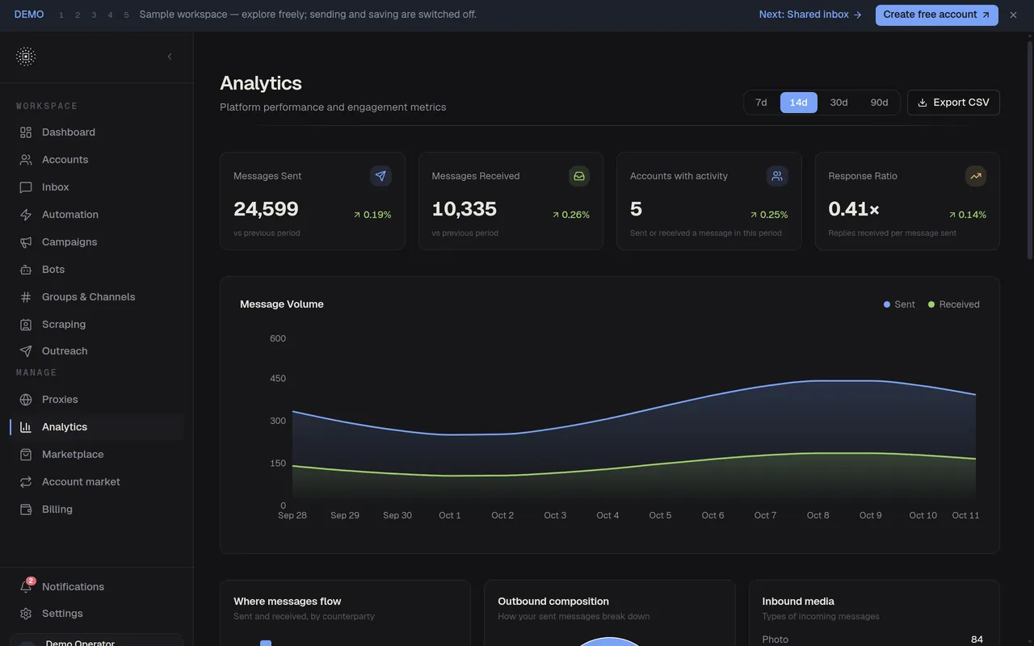Image resolution: width=1034 pixels, height=646 pixels.
Task: Go to demo step 5
Action: pos(126,15)
